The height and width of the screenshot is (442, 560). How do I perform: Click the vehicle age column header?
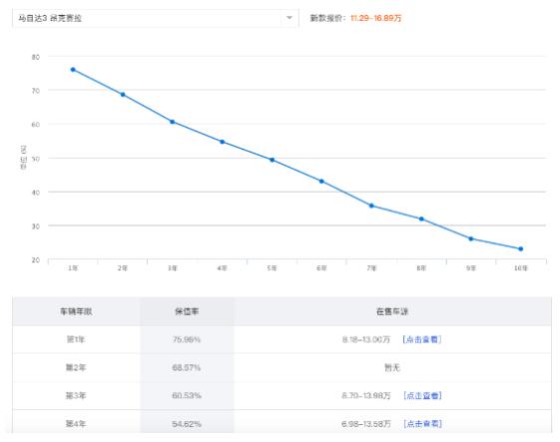tap(76, 311)
